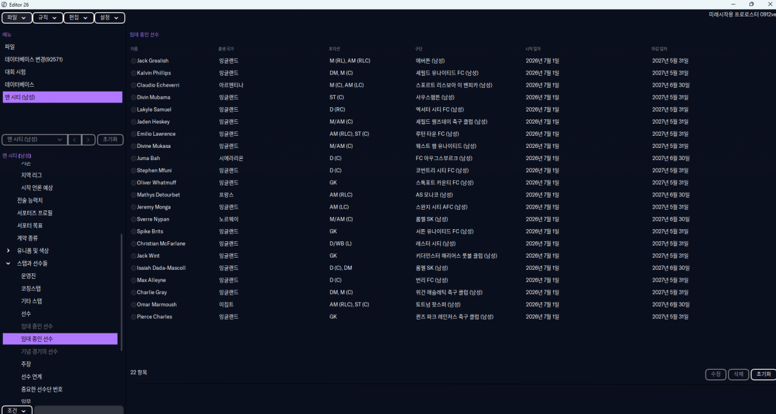
Task: Click the icon beside Omar Marmoush
Action: 133,304
